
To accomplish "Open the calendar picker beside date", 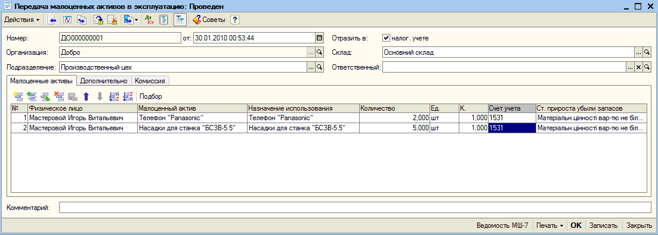I will [319, 38].
